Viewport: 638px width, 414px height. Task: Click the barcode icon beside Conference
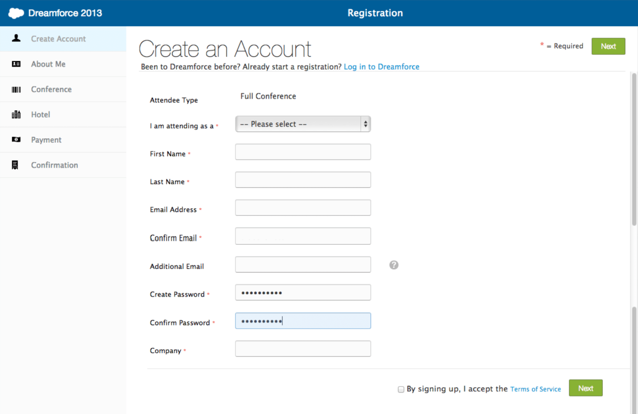pyautogui.click(x=16, y=89)
